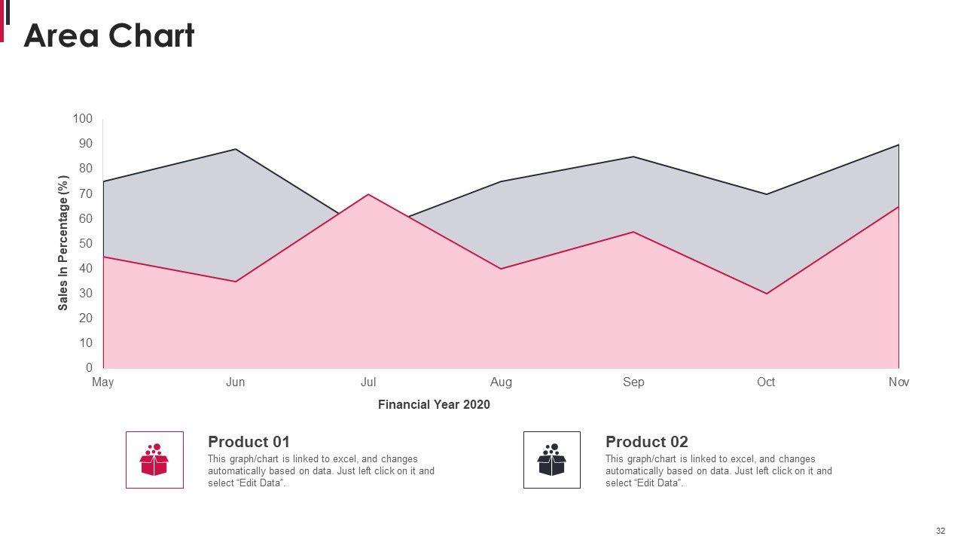Select the Product 02 description text
This screenshot has height=542, width=964.
click(718, 471)
